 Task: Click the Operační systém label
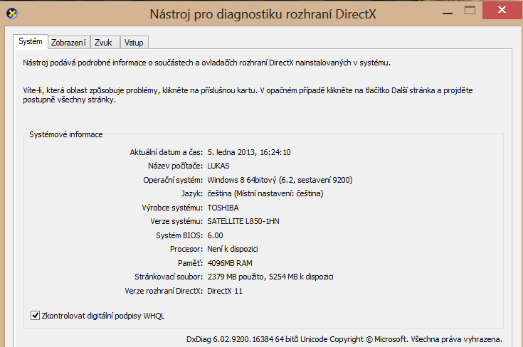(x=173, y=180)
